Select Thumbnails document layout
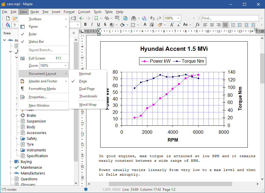Screen dimensions: 265x193 88,96
